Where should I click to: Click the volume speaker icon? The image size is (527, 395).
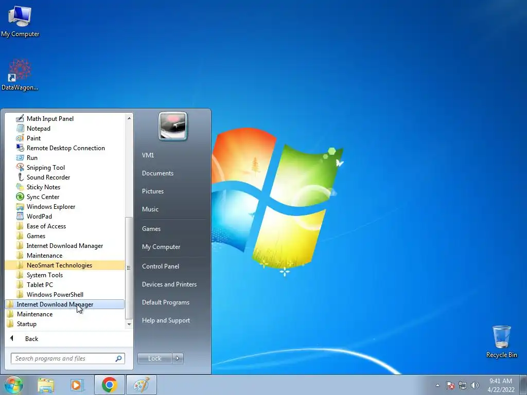point(475,385)
